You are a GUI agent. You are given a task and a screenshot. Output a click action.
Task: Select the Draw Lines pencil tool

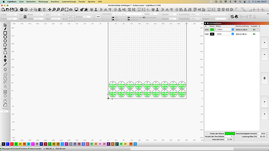(5, 29)
